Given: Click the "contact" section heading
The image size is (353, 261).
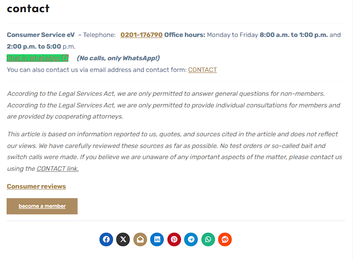Looking at the screenshot, I should (28, 9).
